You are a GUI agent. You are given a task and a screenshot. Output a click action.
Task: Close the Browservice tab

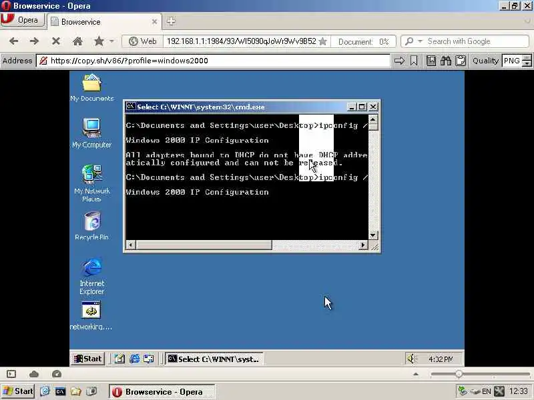[154, 22]
